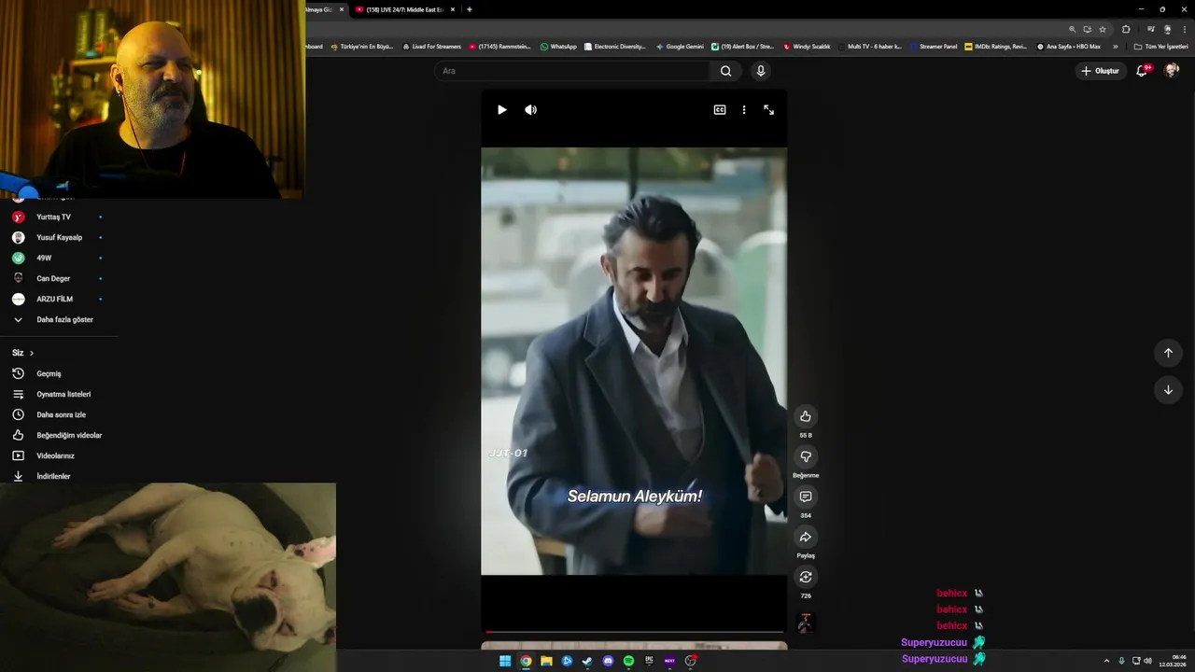This screenshot has width=1195, height=672.
Task: Remix the Short (726)
Action: (x=806, y=577)
